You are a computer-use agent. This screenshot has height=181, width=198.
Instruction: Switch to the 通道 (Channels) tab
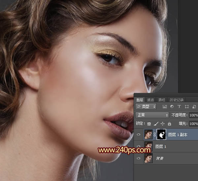click(150, 100)
